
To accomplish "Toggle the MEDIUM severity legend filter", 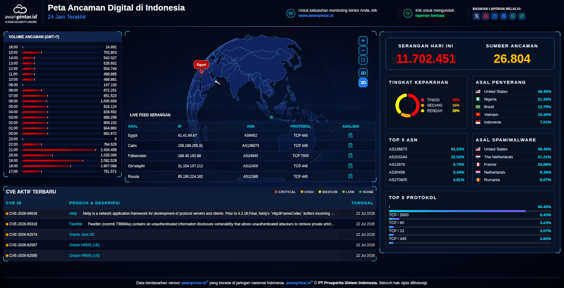I will click(x=328, y=192).
